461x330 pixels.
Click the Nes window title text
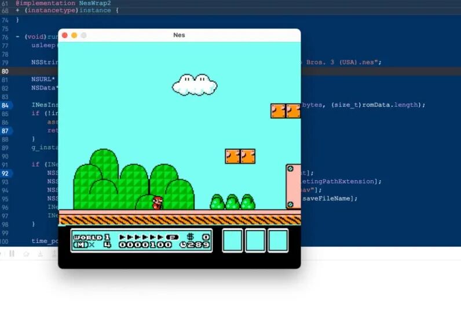point(179,35)
